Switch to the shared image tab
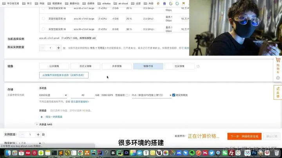Image resolution: width=282 pixels, height=158 pixels. pyautogui.click(x=117, y=66)
